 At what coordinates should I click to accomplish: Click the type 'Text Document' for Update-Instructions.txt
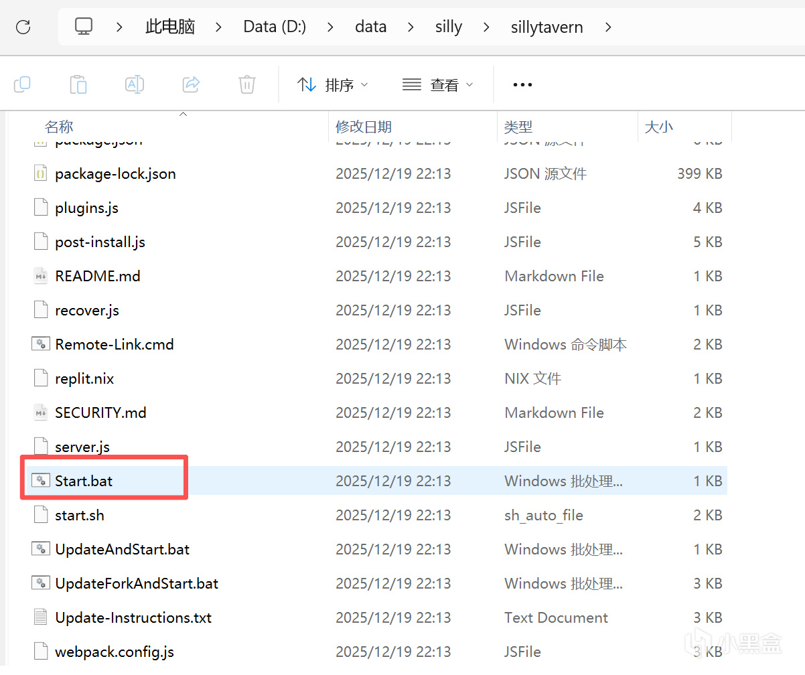pos(556,617)
